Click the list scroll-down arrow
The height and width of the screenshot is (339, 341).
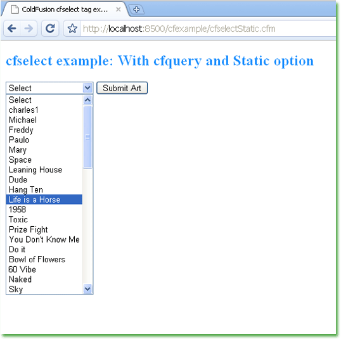click(87, 289)
